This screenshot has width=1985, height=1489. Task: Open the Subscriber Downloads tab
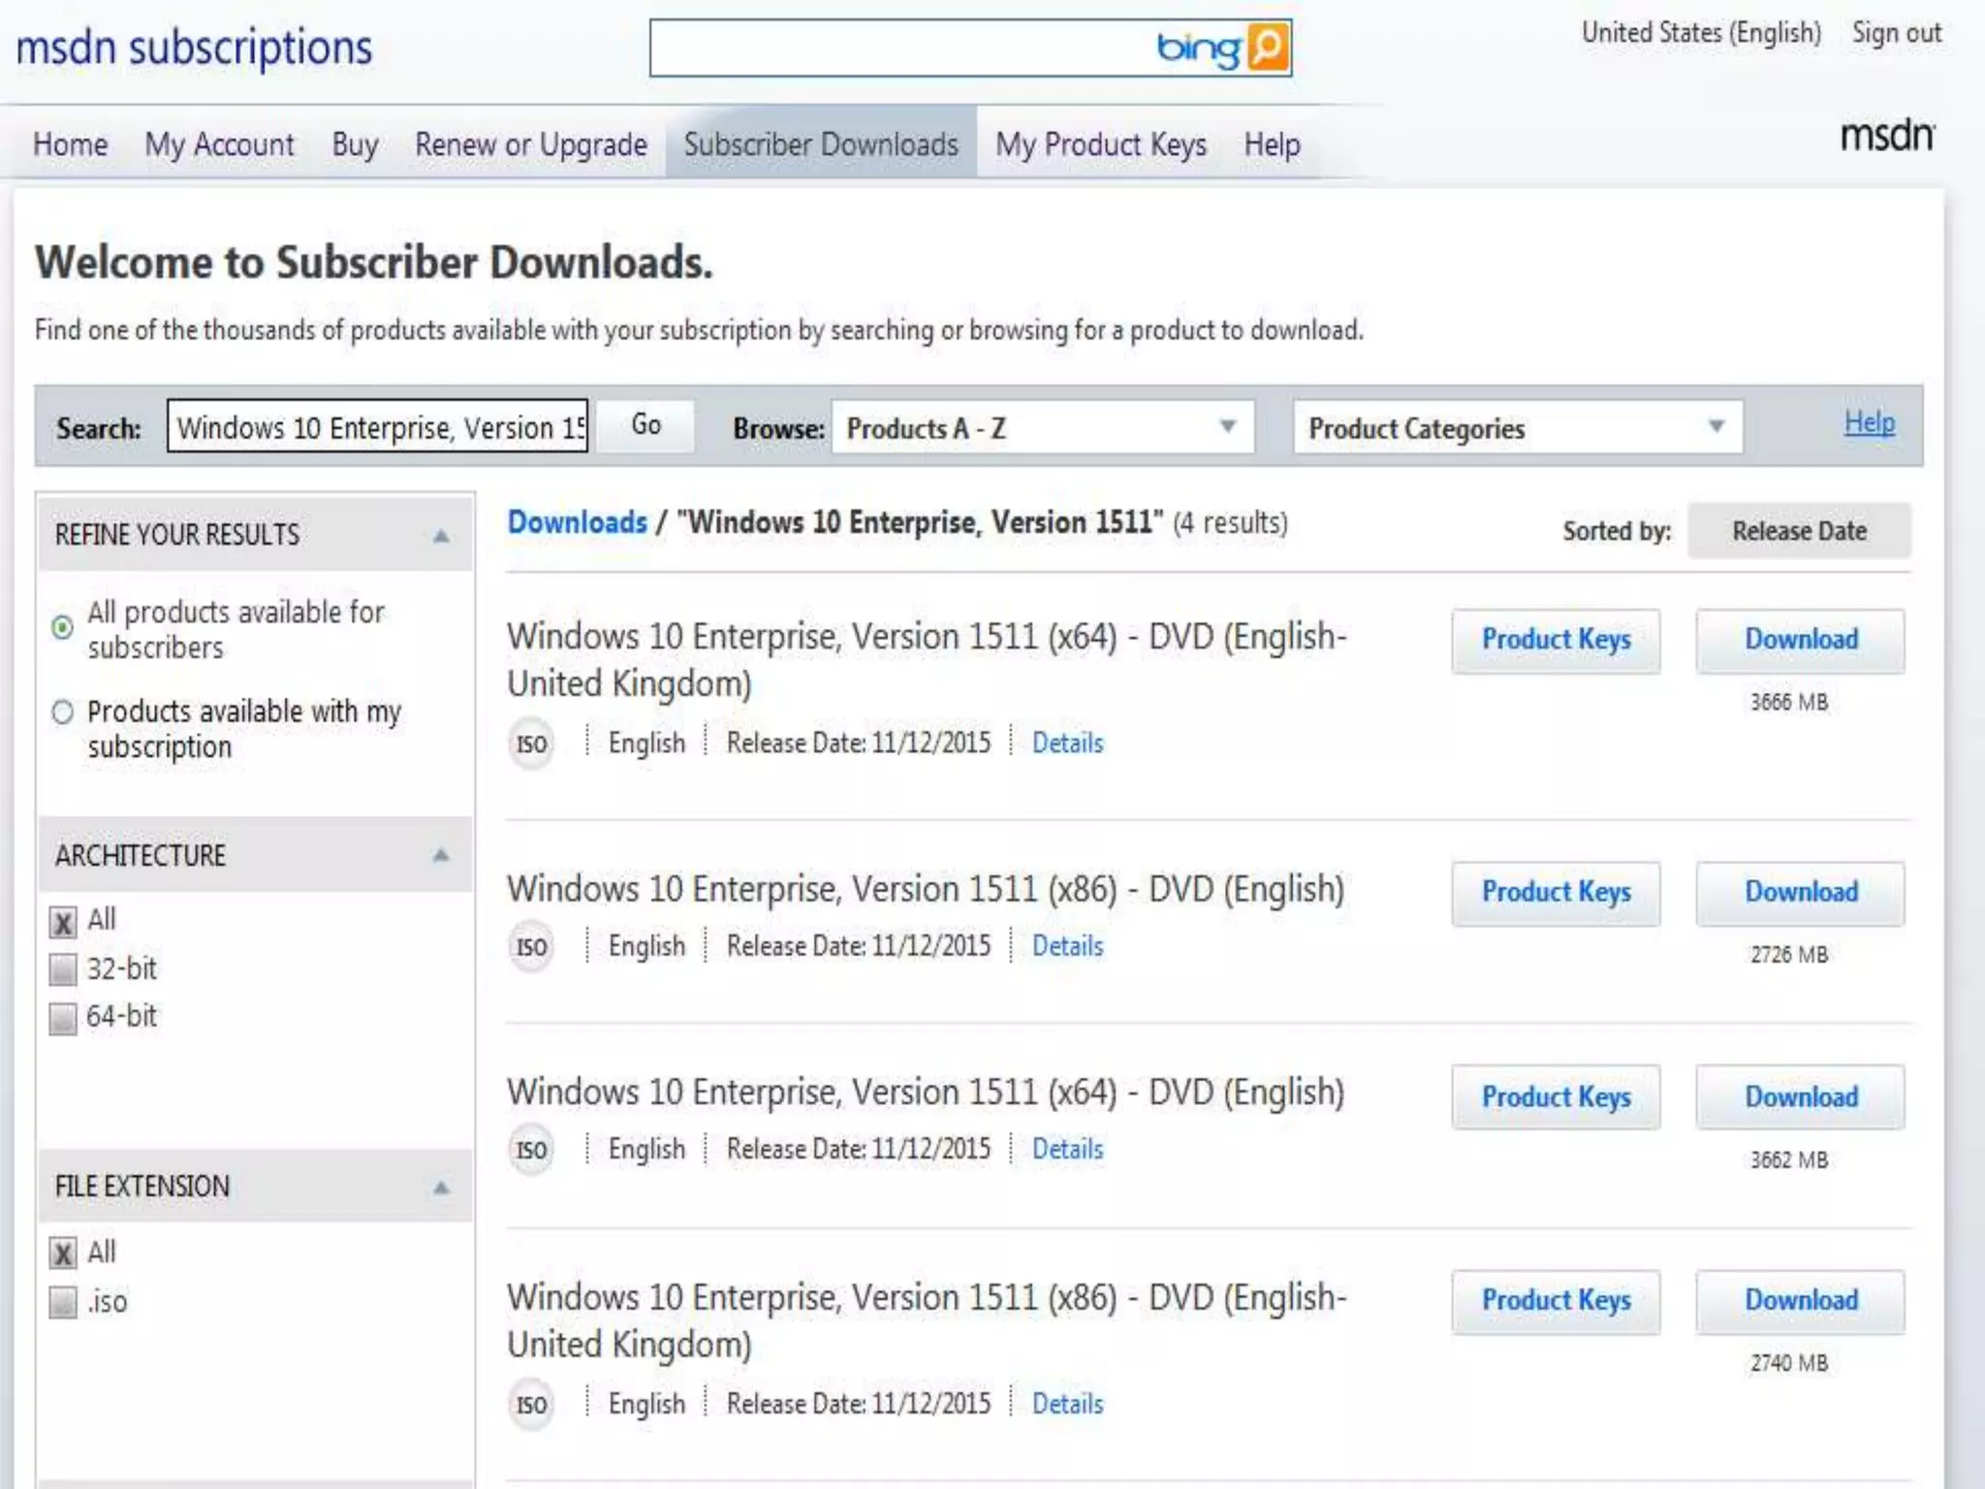point(821,143)
